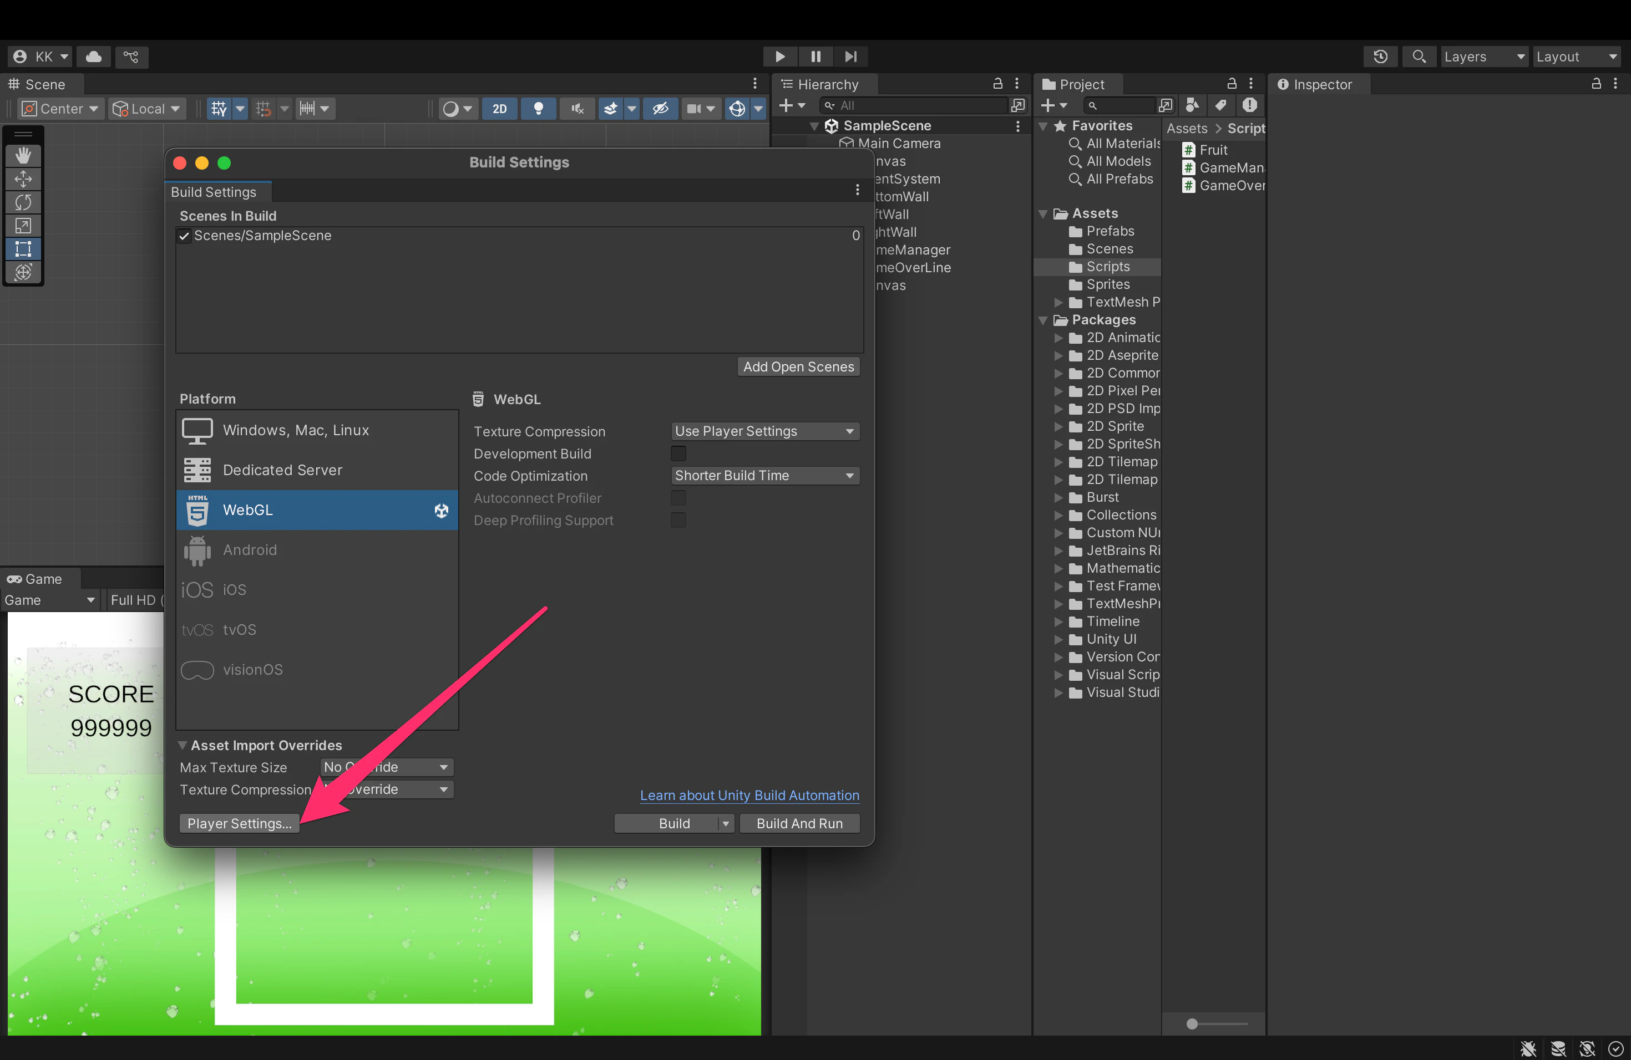This screenshot has width=1631, height=1060.
Task: Open global search magnifier icon
Action: point(1419,57)
